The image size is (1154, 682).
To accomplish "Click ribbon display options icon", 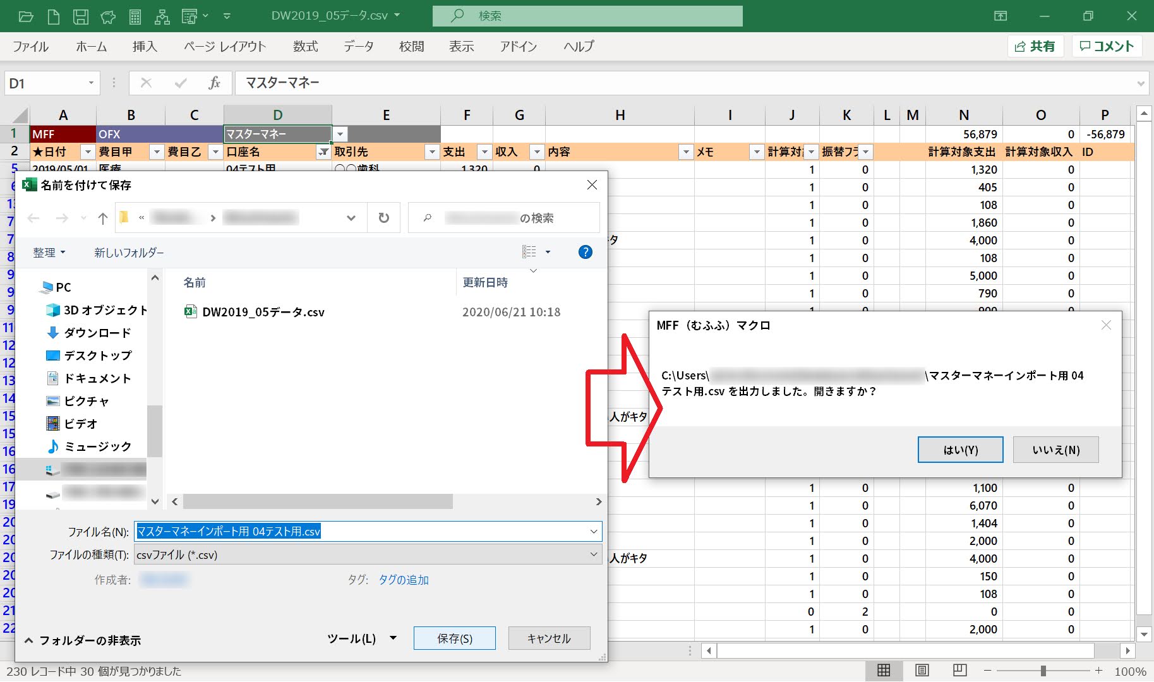I will (x=1001, y=16).
